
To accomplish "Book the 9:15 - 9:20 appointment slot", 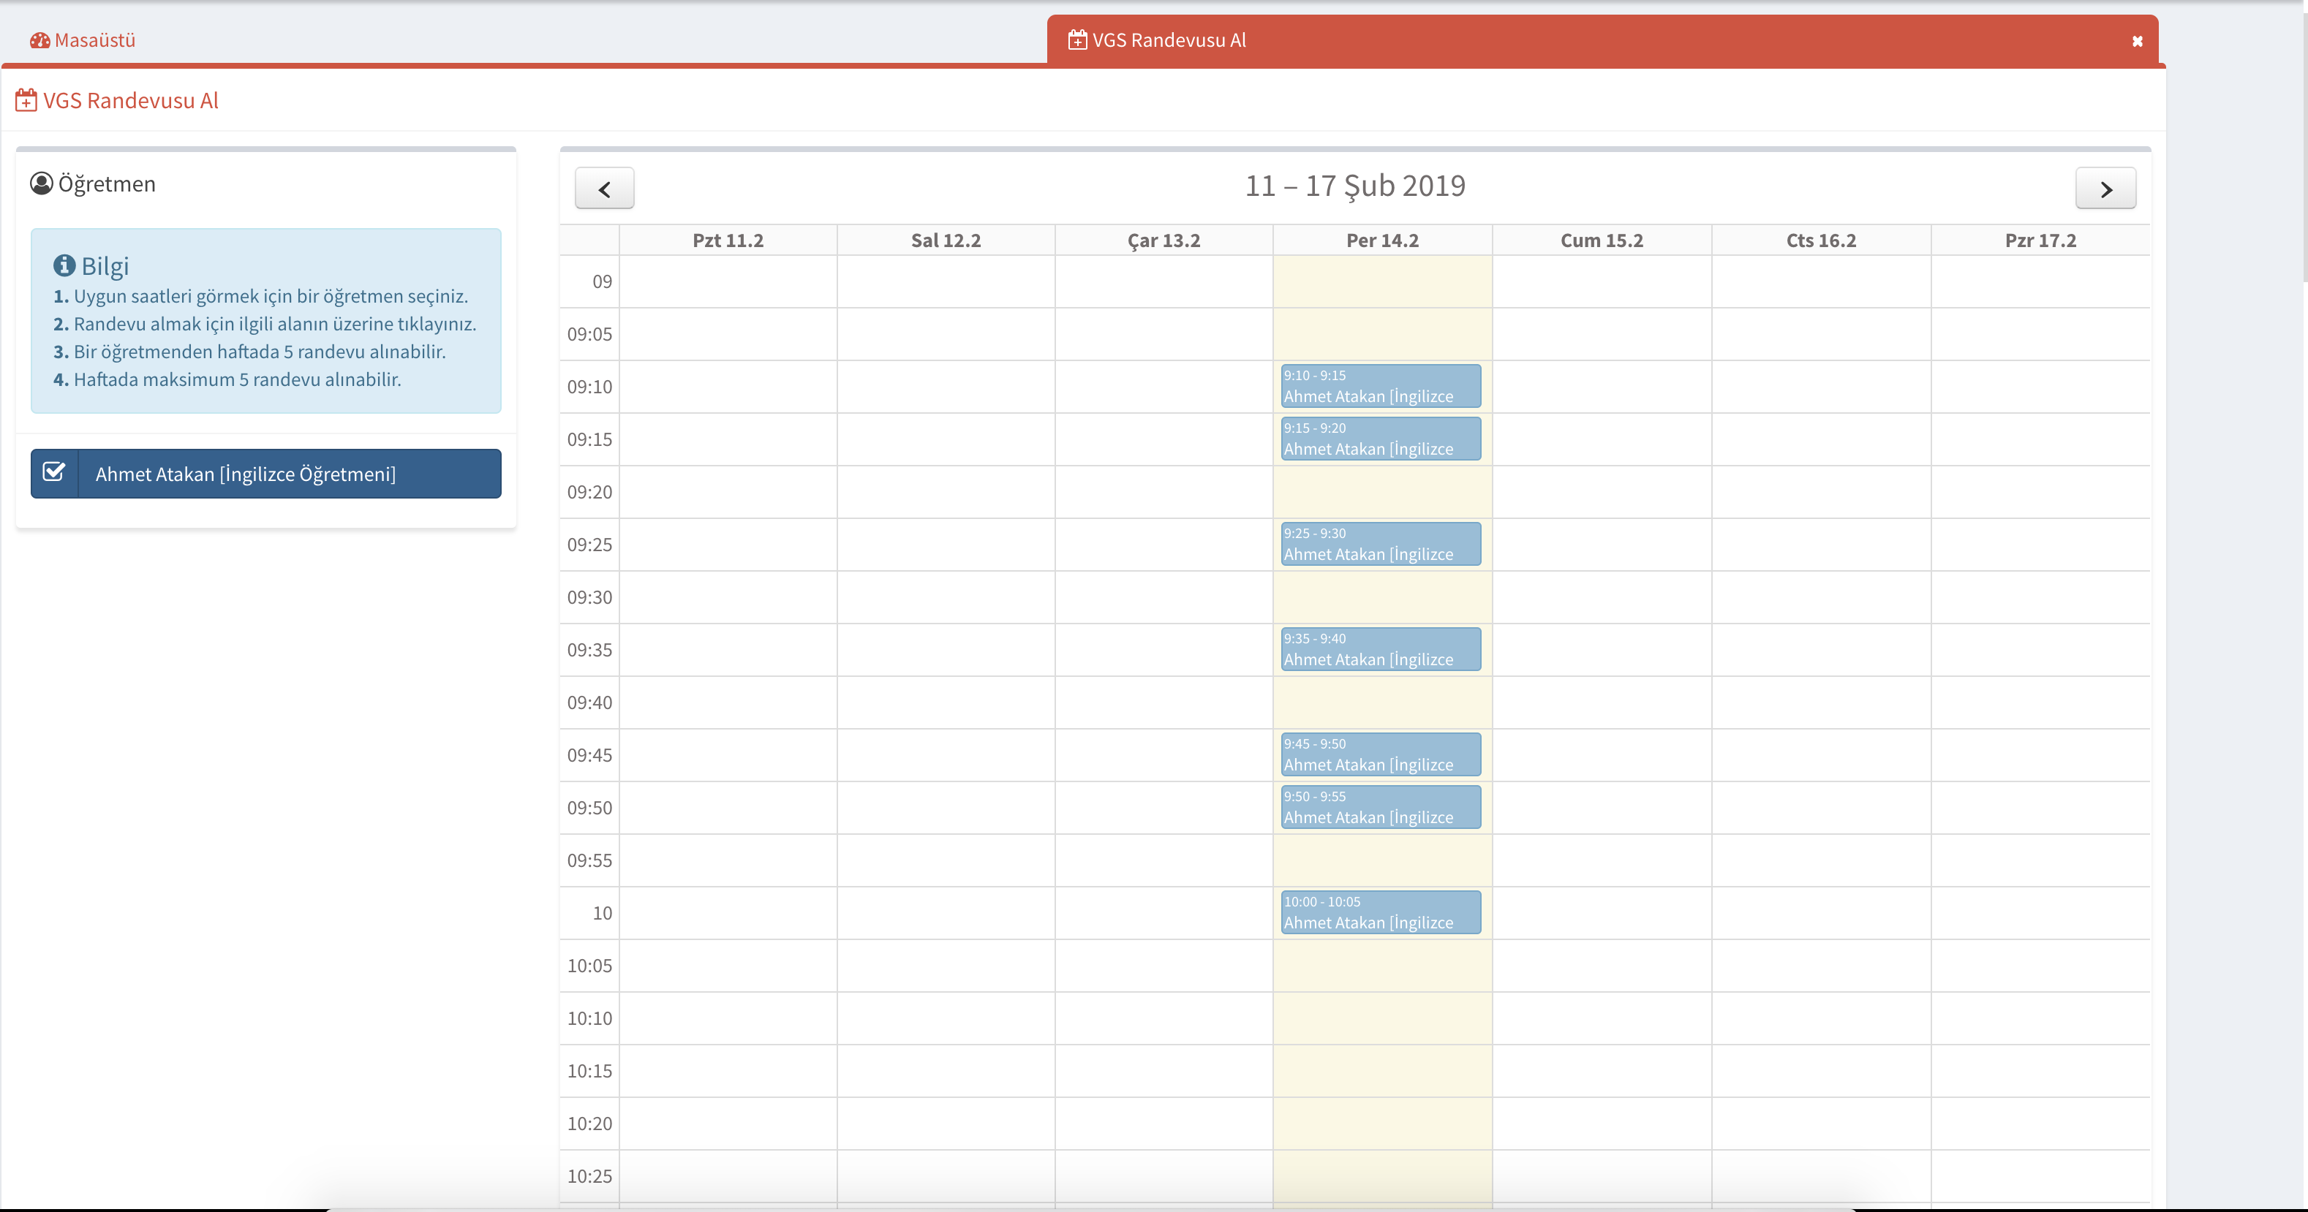I will 1381,439.
